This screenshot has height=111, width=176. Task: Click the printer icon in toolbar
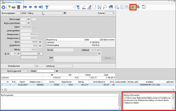pyautogui.click(x=14, y=7)
